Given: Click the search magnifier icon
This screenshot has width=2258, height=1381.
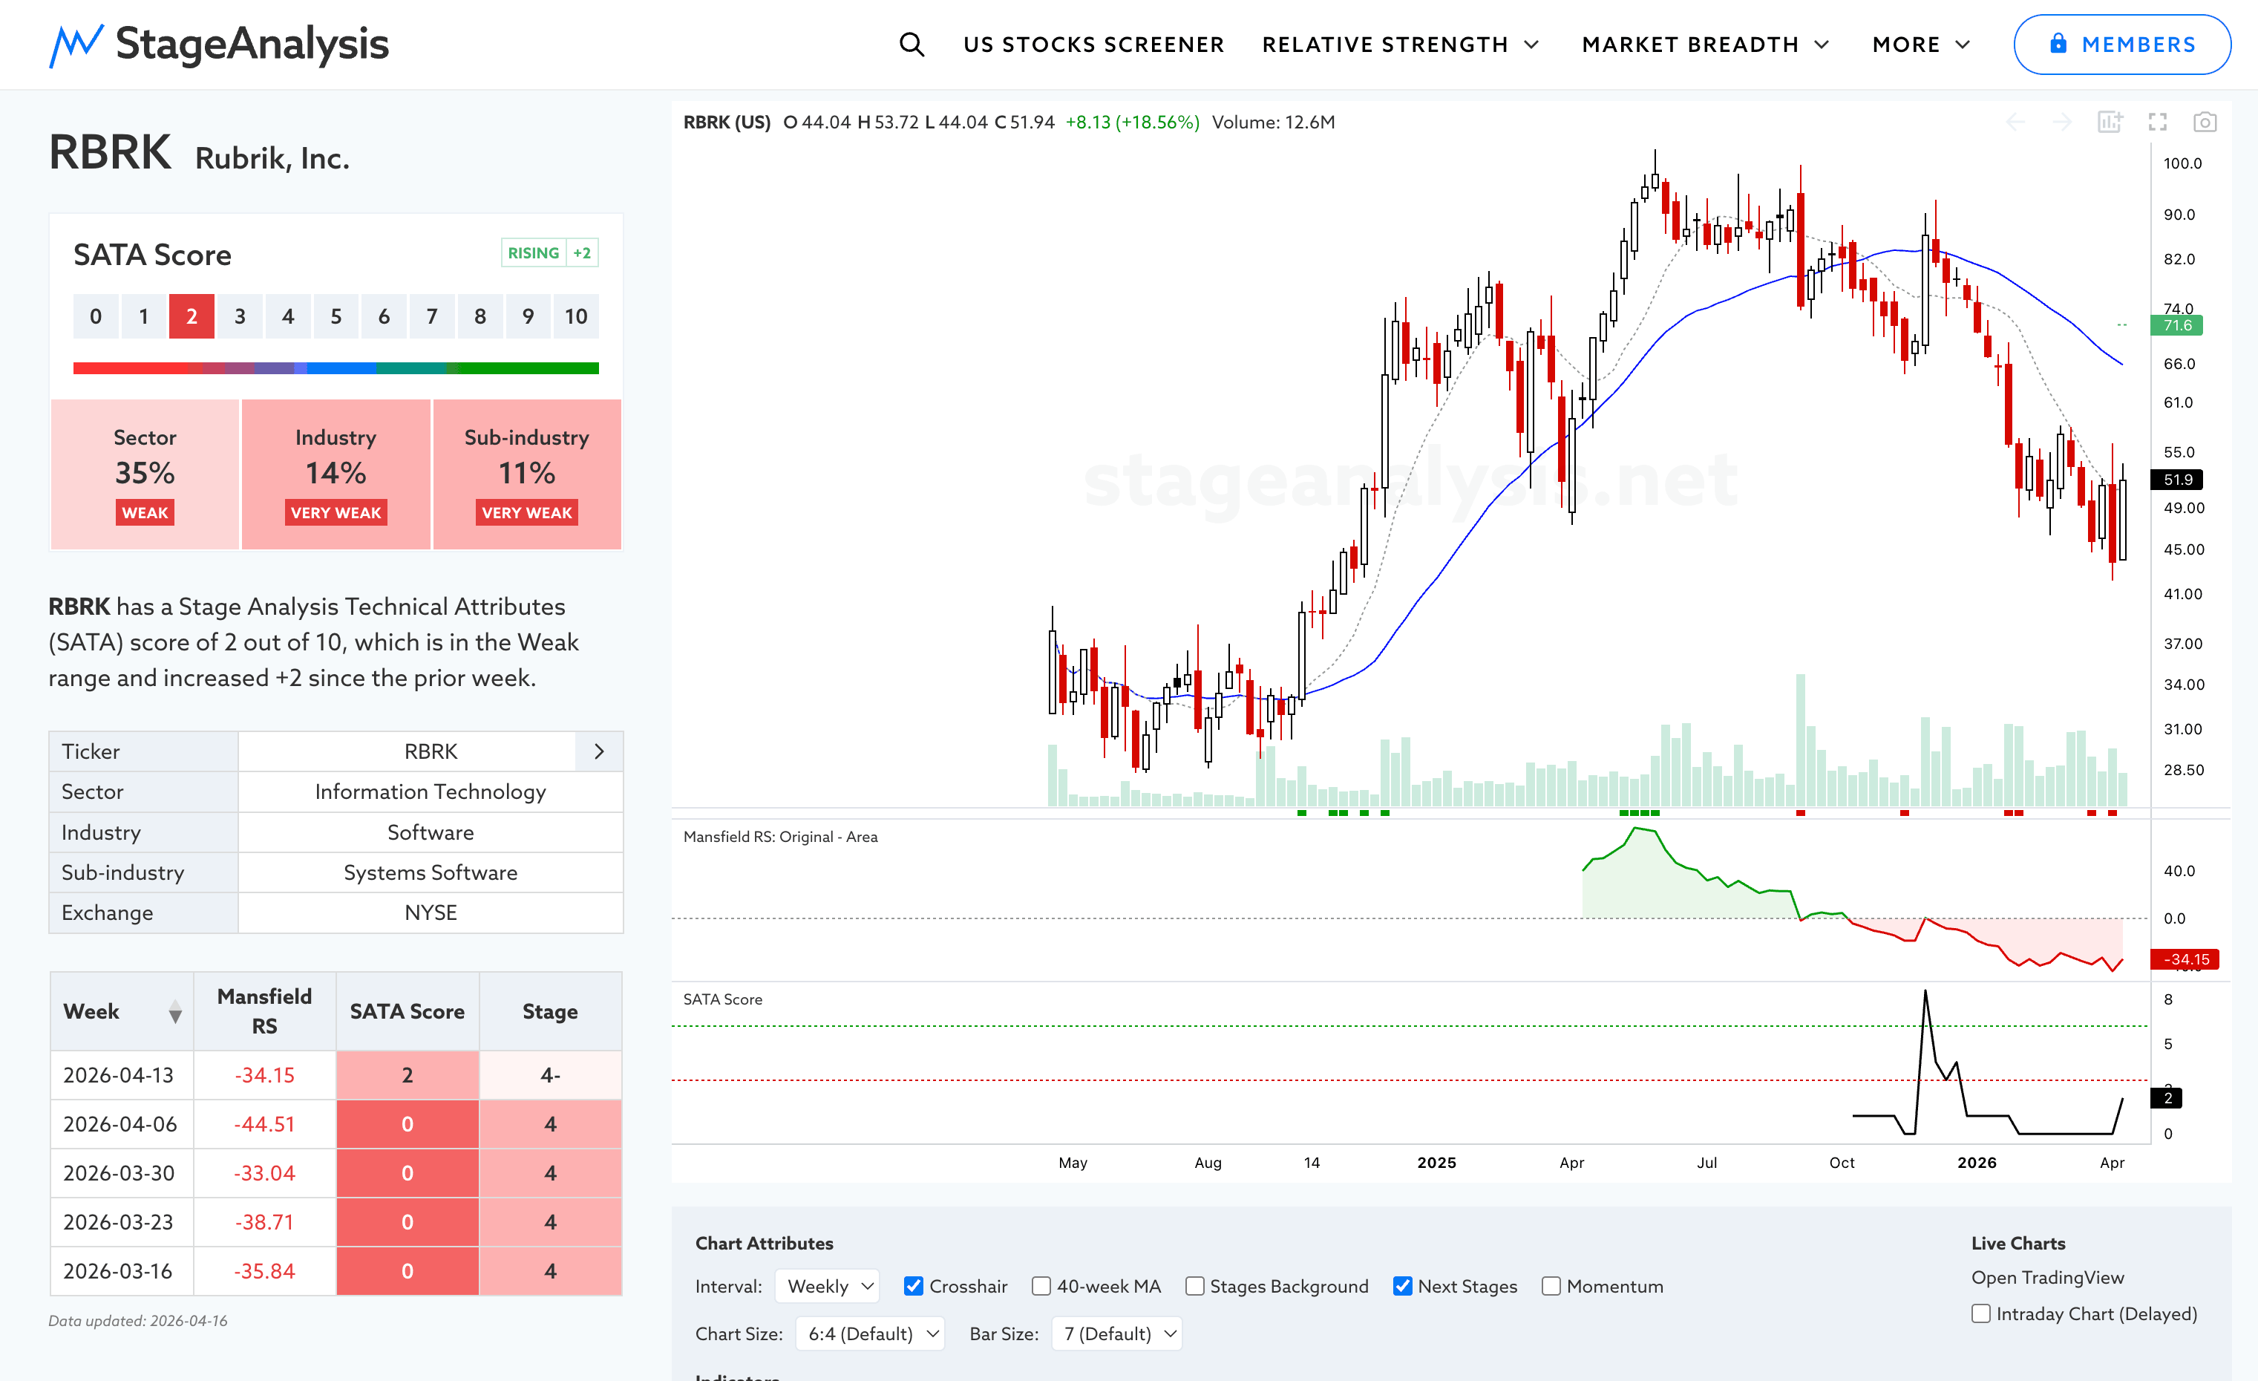Looking at the screenshot, I should pyautogui.click(x=911, y=44).
